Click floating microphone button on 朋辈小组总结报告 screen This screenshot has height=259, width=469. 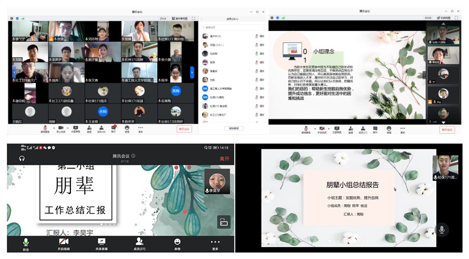coord(440,229)
